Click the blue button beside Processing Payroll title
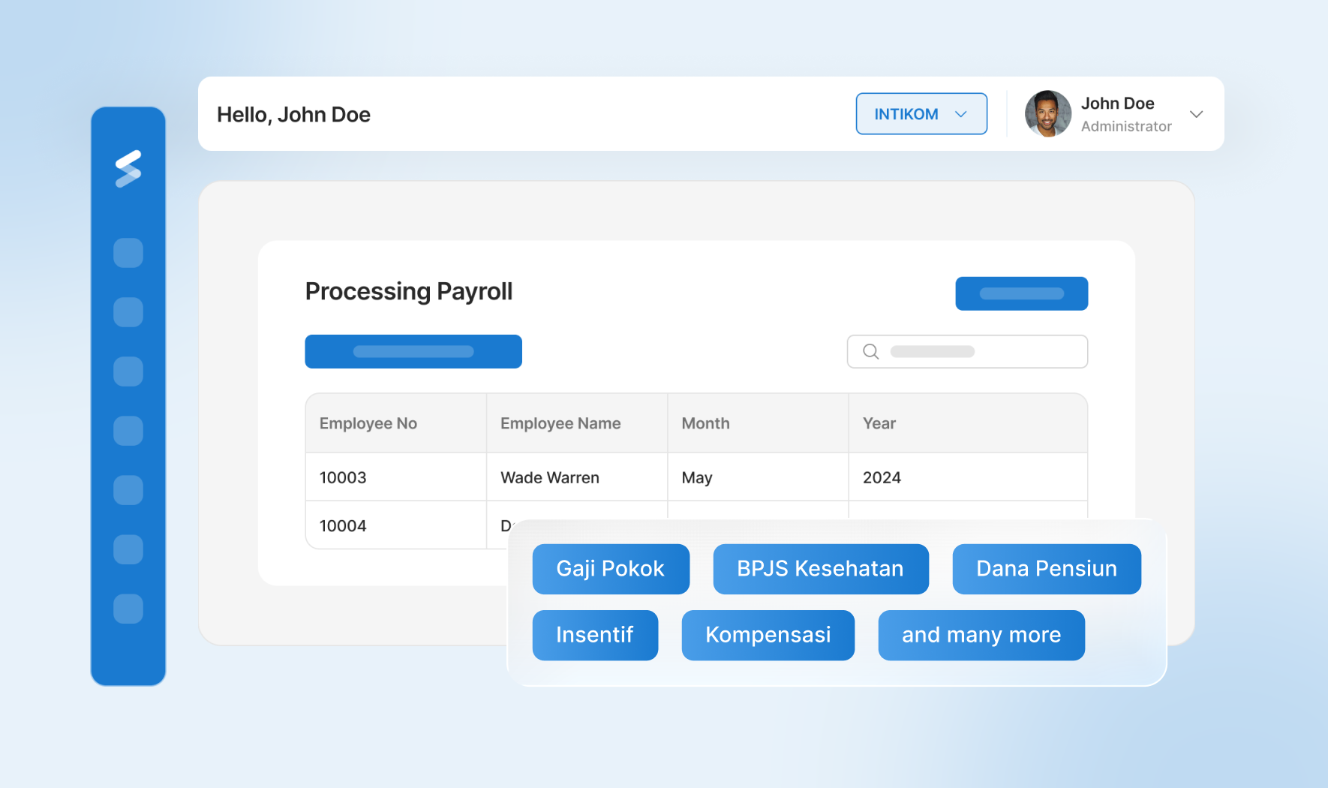The height and width of the screenshot is (788, 1328). pyautogui.click(x=1021, y=293)
